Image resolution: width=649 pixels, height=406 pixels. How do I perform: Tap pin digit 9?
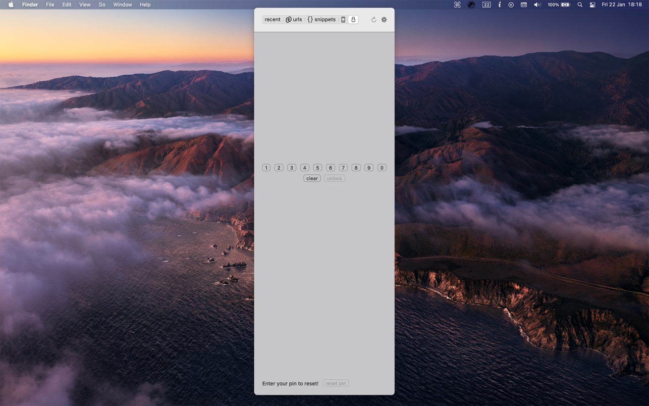coord(369,168)
